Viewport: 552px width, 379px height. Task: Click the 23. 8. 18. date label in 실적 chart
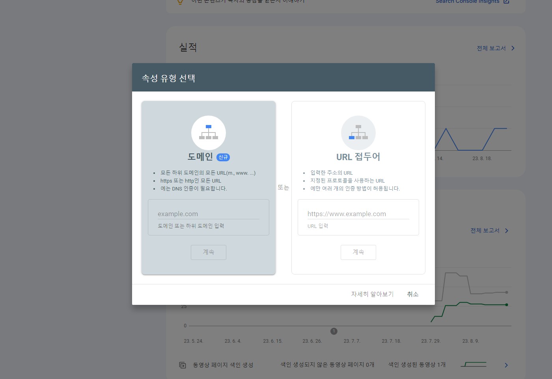[482, 159]
